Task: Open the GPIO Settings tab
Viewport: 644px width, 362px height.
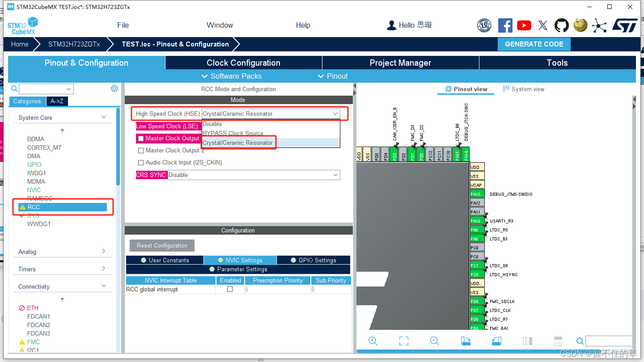Action: click(313, 260)
